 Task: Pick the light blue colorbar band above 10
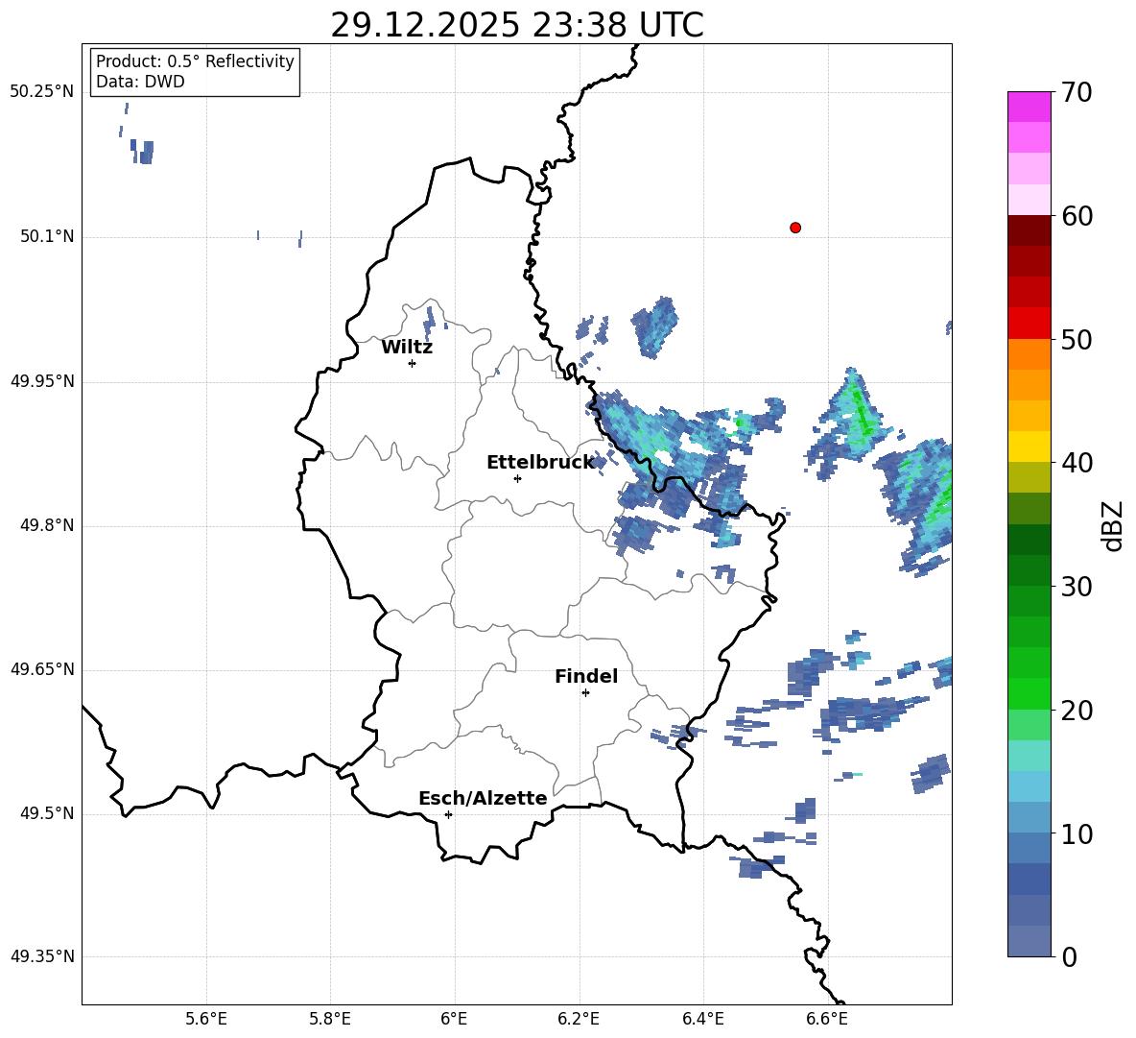tap(1029, 786)
